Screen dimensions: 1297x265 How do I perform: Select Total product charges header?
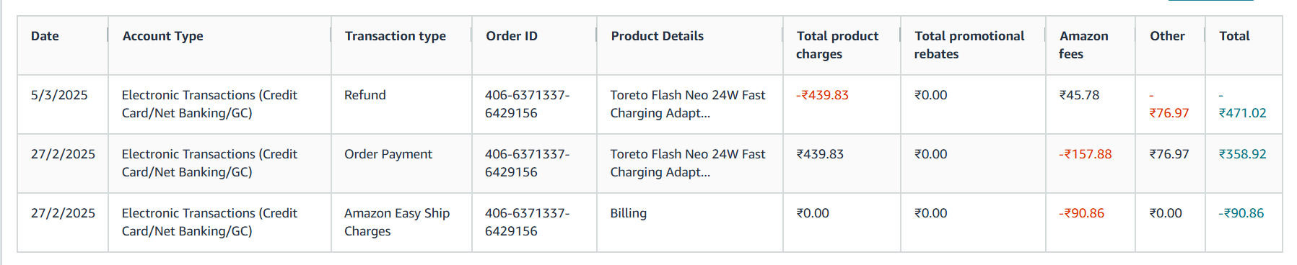coord(837,45)
